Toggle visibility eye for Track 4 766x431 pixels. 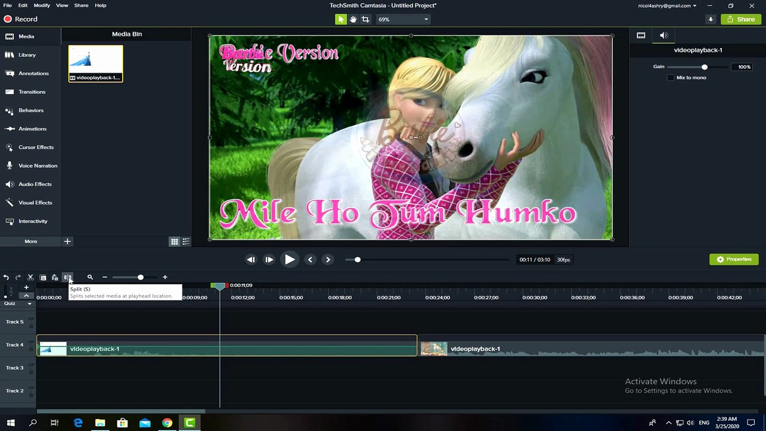pyautogui.click(x=31, y=343)
